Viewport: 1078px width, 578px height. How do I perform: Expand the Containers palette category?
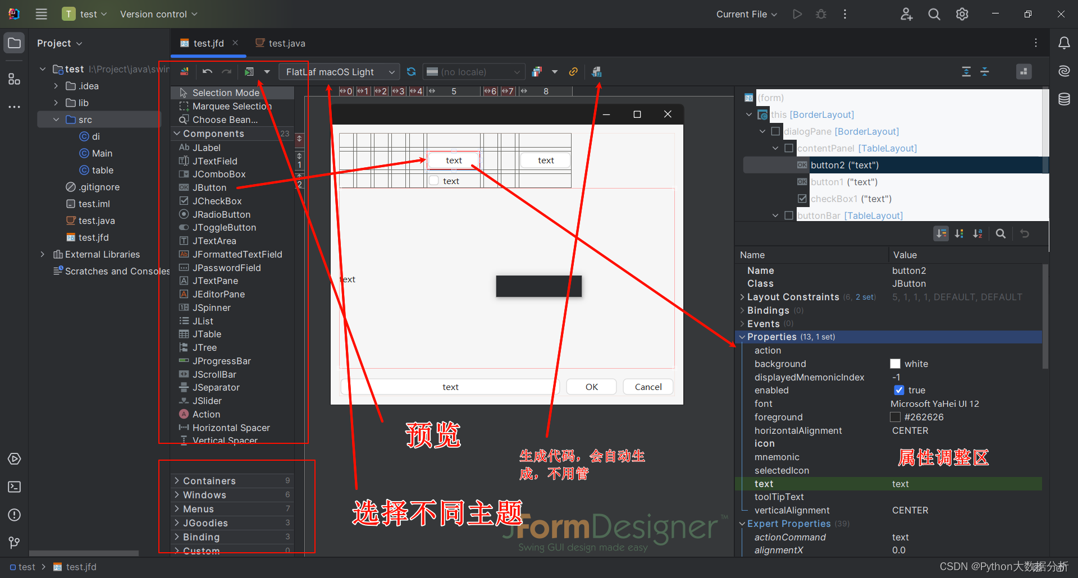coord(177,481)
